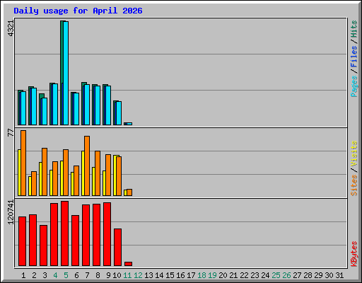362x283 pixels.
Task: Click the red KBytes bar for day 9
Action: point(107,234)
